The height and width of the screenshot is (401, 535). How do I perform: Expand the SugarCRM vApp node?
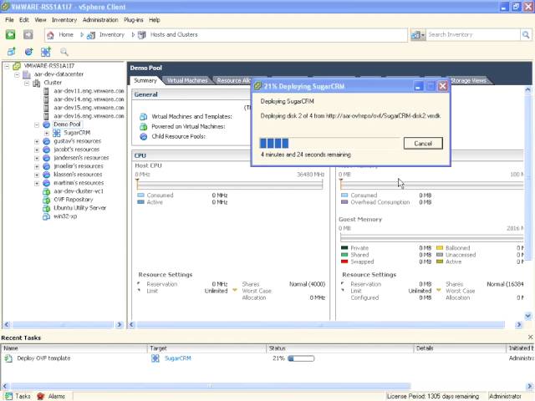tap(47, 133)
